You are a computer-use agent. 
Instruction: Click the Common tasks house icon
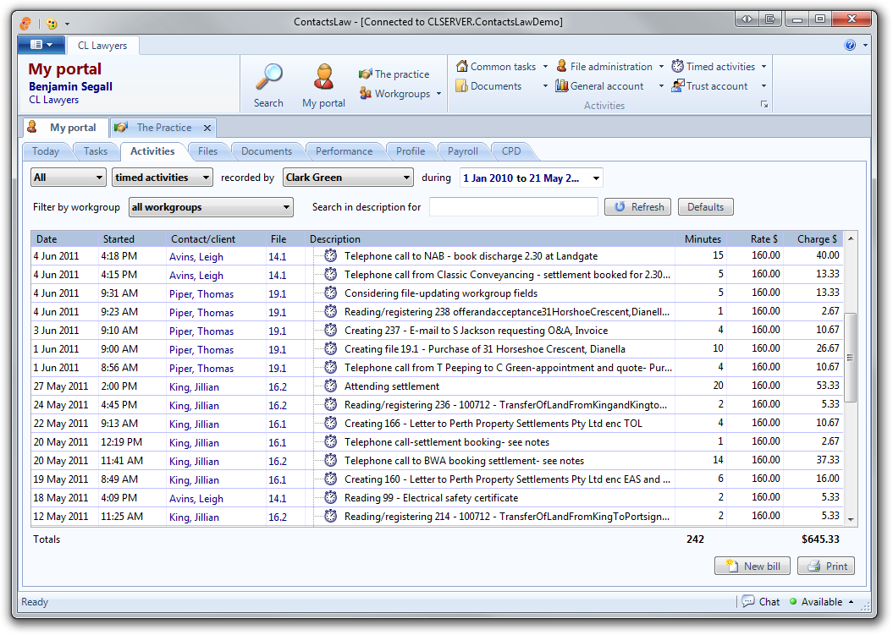point(462,67)
